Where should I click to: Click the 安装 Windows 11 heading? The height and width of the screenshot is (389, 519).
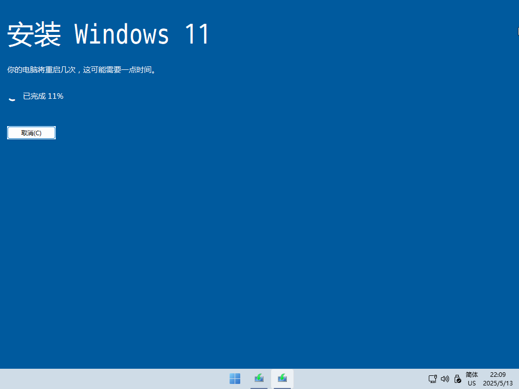(x=108, y=34)
